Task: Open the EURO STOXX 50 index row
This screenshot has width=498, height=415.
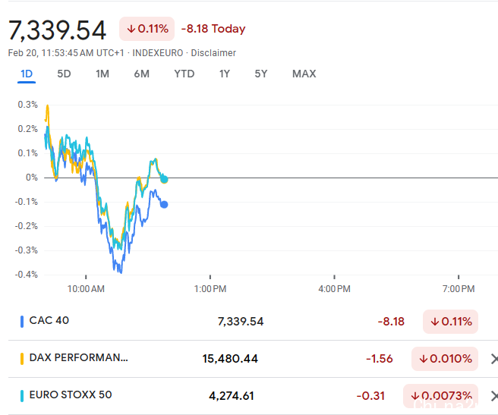Action: [x=253, y=396]
